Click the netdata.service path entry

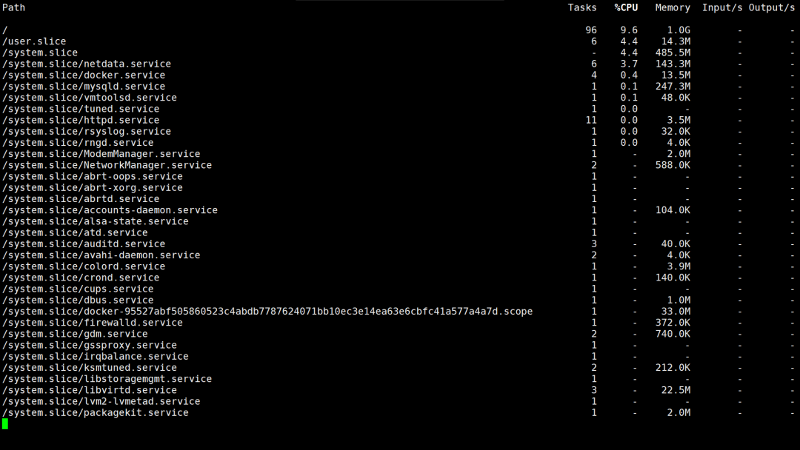87,64
